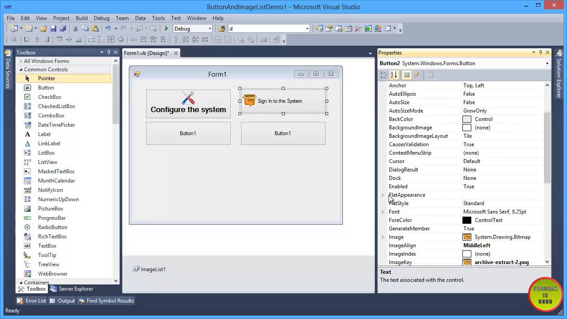Viewport: 567px width, 319px height.
Task: Click the Save All toolbar icon
Action: point(63,28)
